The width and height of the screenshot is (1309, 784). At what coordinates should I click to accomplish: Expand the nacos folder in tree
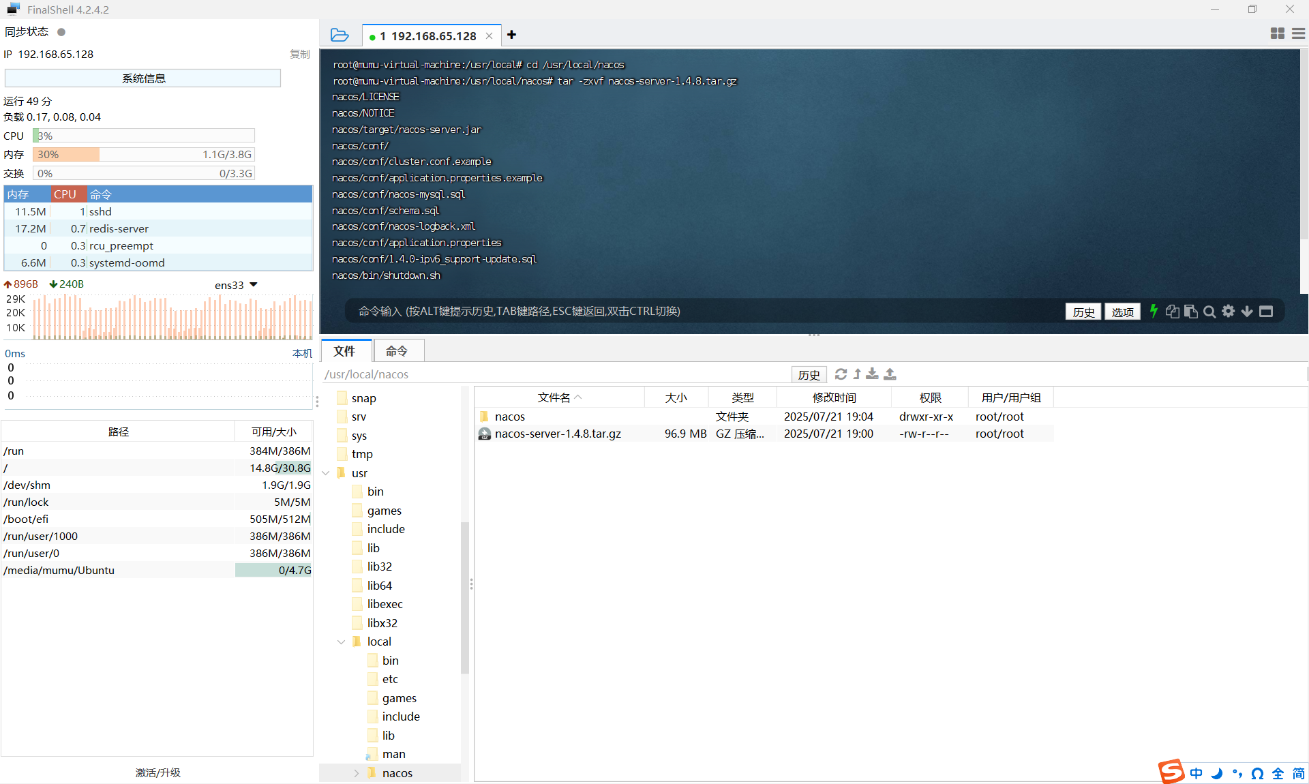356,773
